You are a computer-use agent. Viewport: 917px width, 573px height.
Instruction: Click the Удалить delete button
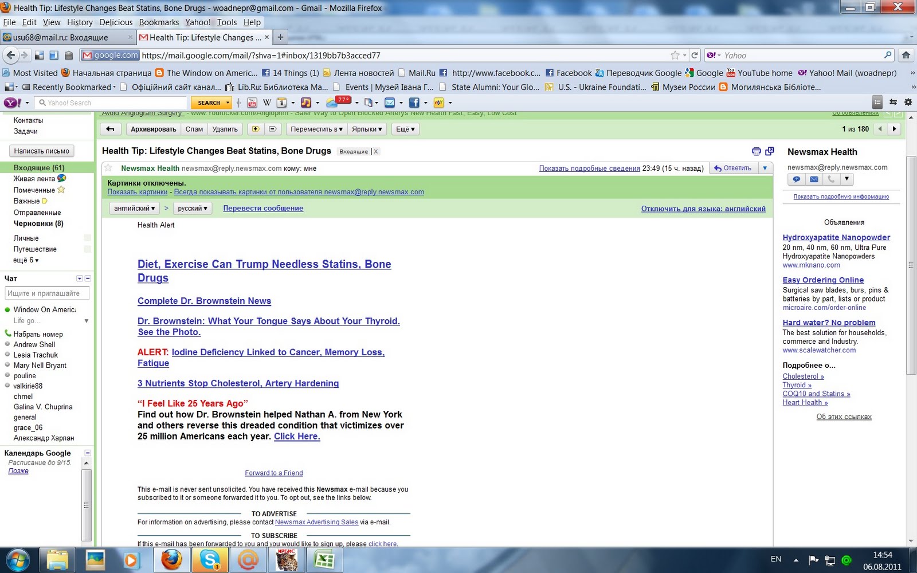coord(225,129)
